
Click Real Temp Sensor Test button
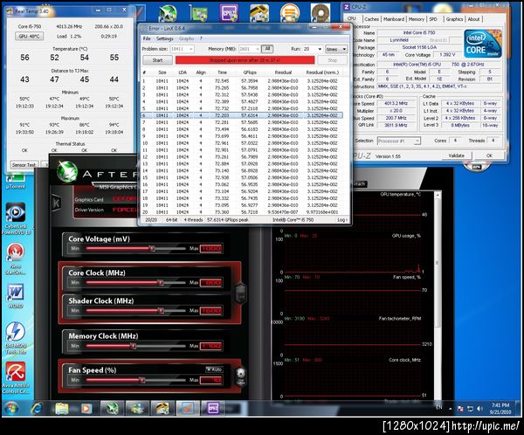24,165
